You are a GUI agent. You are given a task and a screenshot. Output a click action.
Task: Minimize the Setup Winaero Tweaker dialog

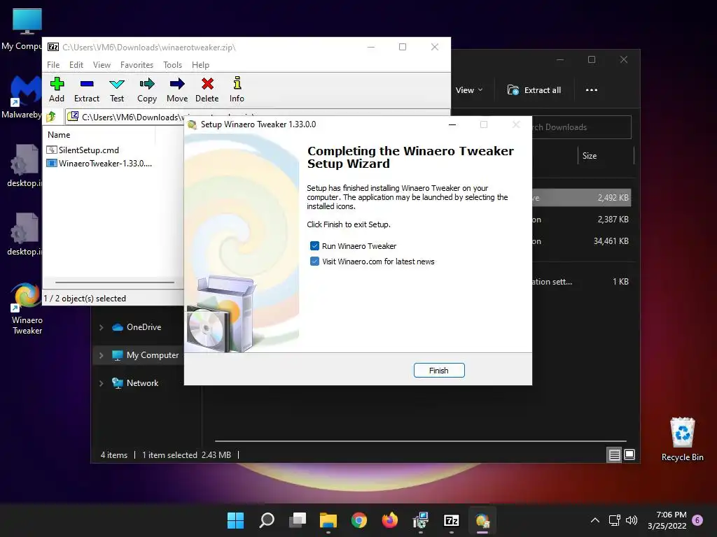[x=452, y=124]
